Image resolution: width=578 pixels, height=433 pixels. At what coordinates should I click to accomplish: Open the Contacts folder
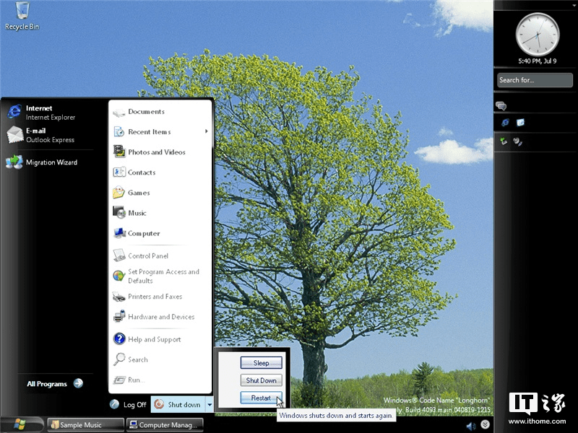[x=142, y=172]
